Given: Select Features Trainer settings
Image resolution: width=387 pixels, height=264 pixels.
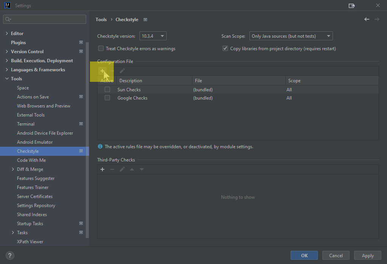Looking at the screenshot, I should pyautogui.click(x=33, y=187).
